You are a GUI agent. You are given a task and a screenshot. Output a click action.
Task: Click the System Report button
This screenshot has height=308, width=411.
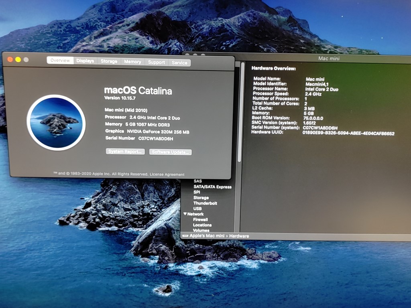pyautogui.click(x=126, y=152)
